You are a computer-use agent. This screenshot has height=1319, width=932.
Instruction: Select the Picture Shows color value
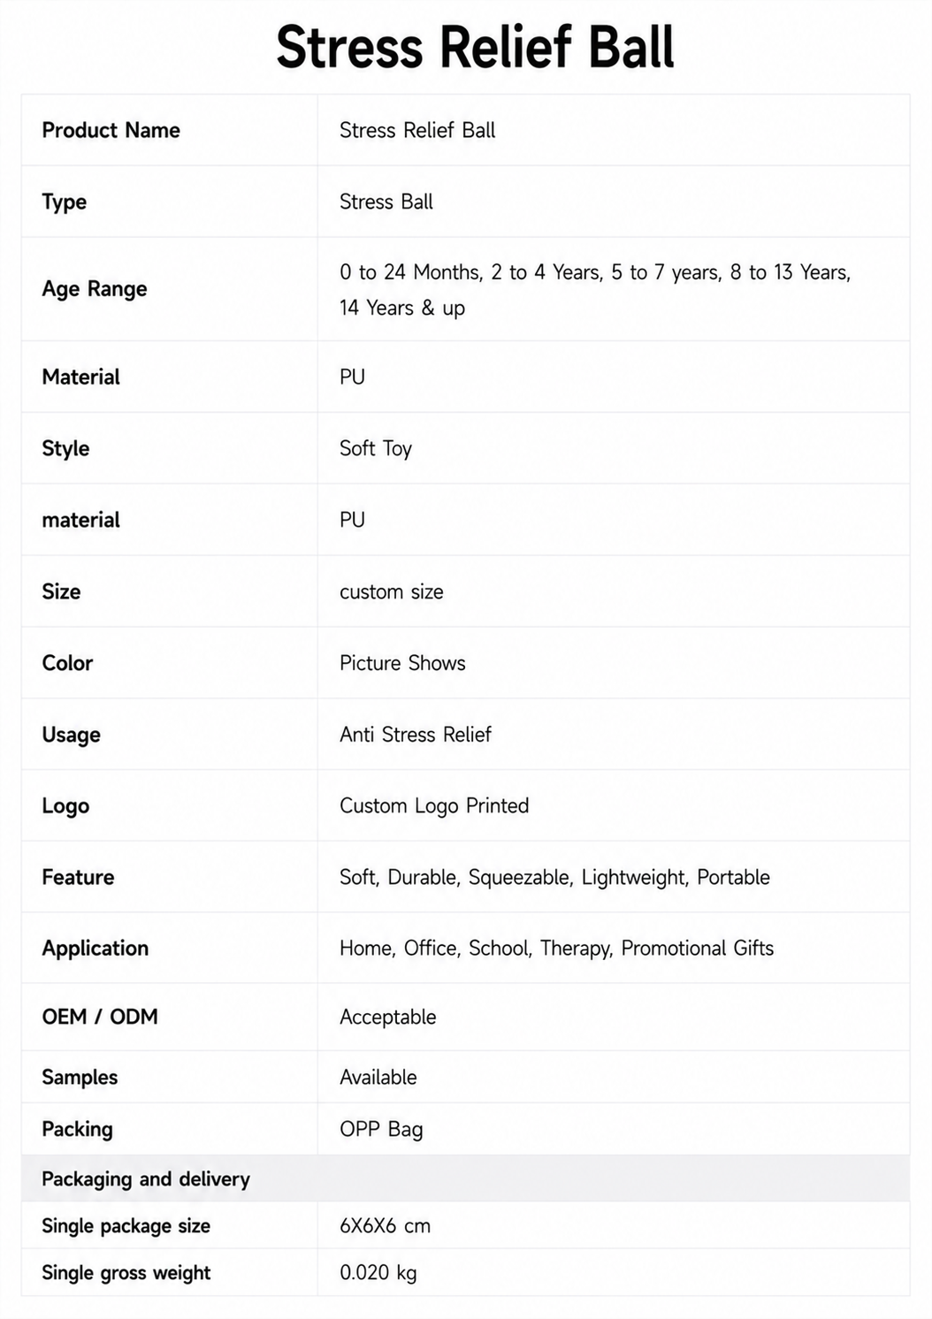click(x=402, y=663)
